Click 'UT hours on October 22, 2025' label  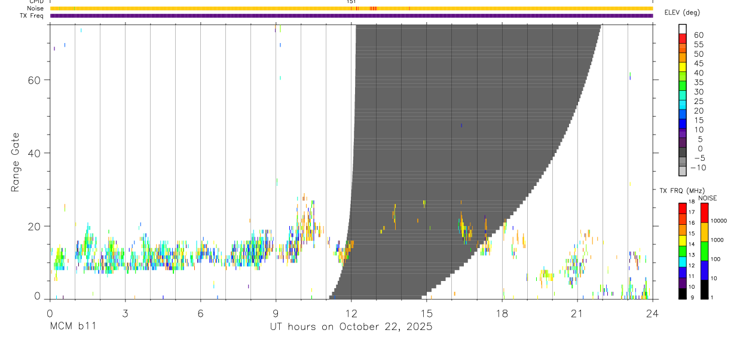[351, 327]
